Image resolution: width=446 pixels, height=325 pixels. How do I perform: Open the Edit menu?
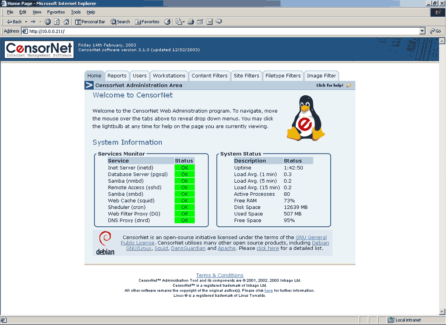point(23,12)
